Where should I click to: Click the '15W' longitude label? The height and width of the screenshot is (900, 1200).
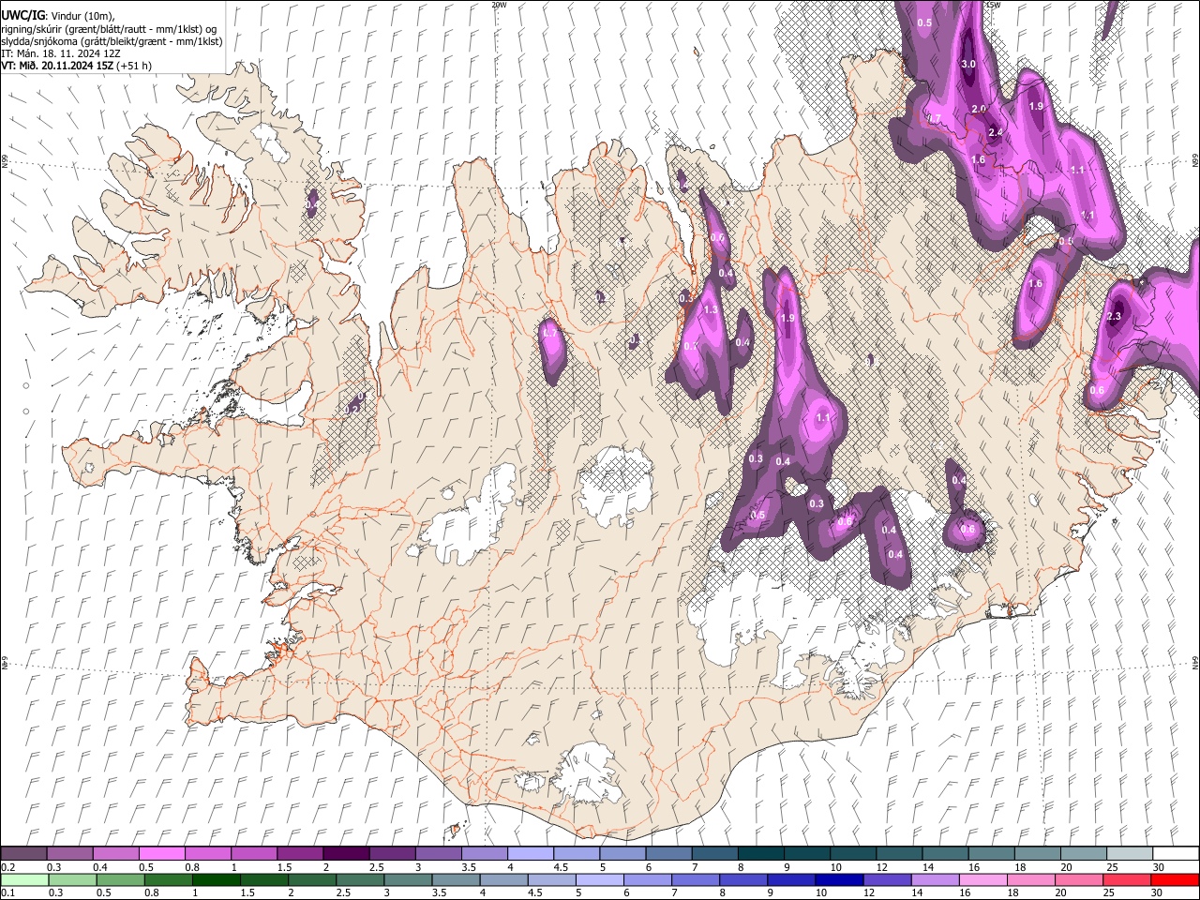993,5
